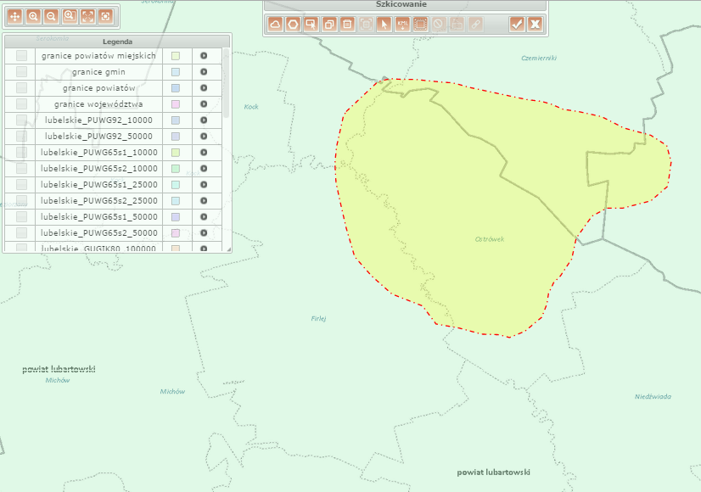The width and height of the screenshot is (701, 492).
Task: Click the center map view icon
Action: coord(105,16)
